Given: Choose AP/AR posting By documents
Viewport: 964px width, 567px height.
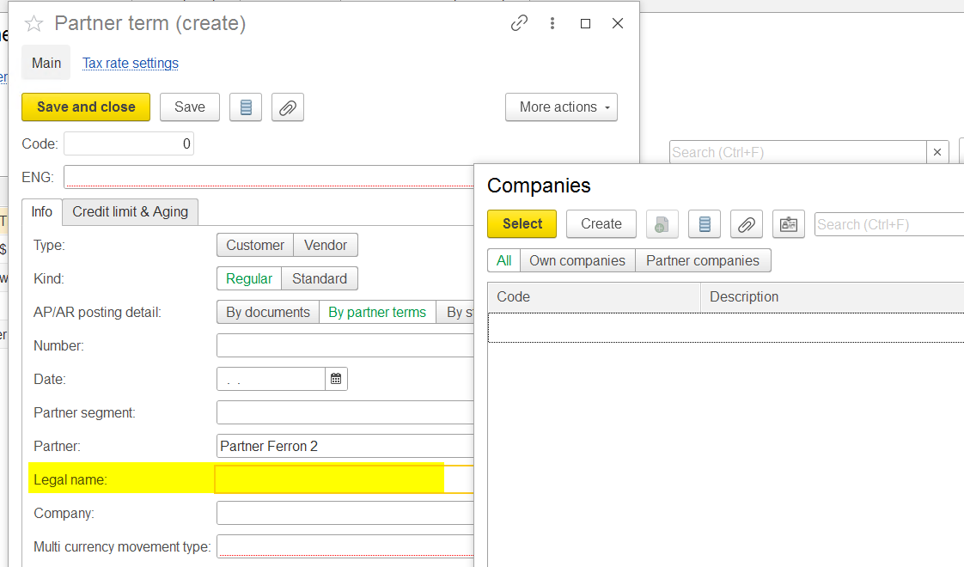Looking at the screenshot, I should [x=268, y=313].
